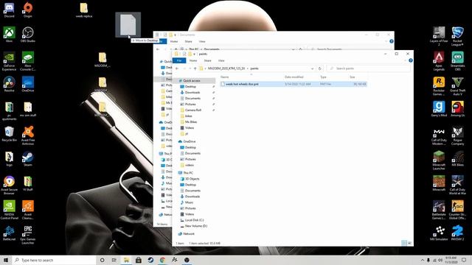Open File menu in paints window

pyautogui.click(x=179, y=60)
